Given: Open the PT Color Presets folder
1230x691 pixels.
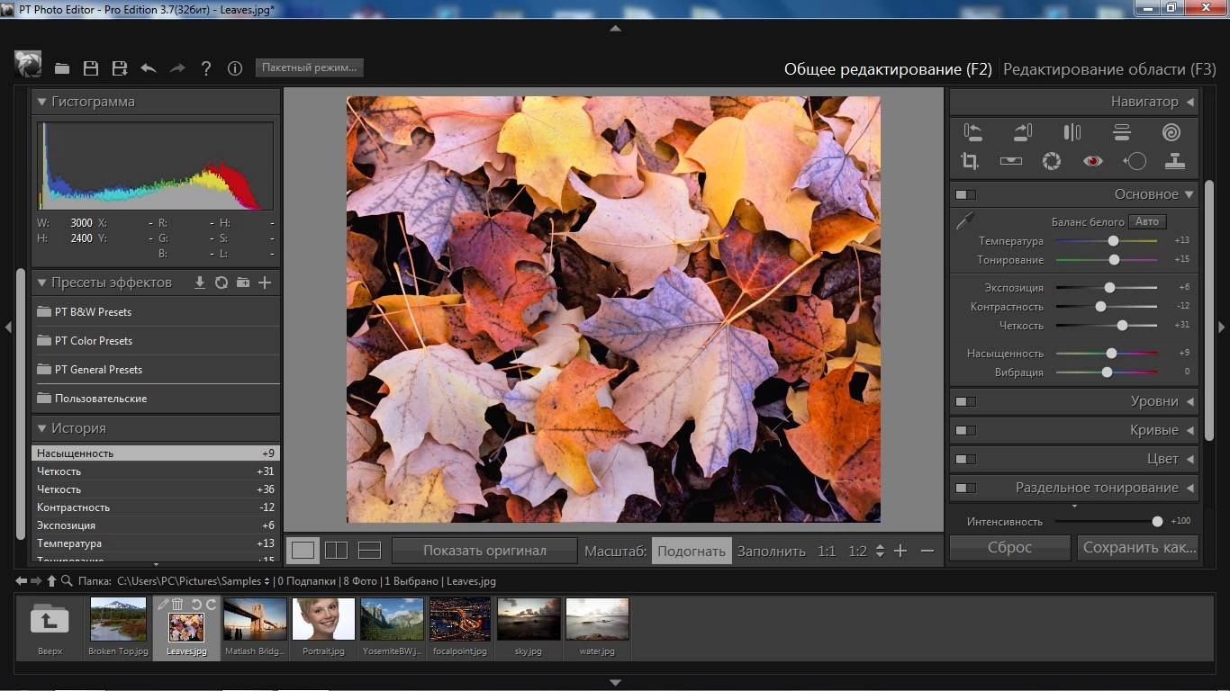Looking at the screenshot, I should tap(156, 341).
